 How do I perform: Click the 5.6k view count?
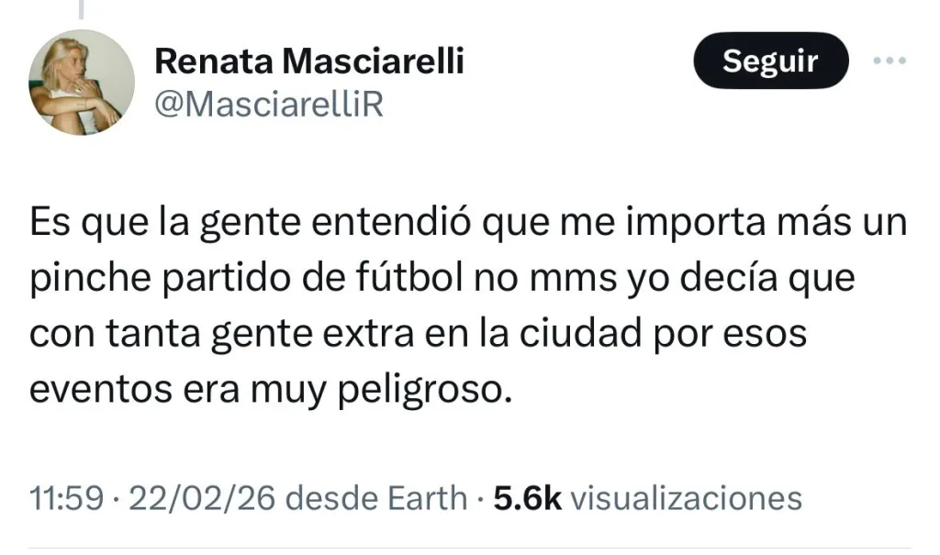528,498
